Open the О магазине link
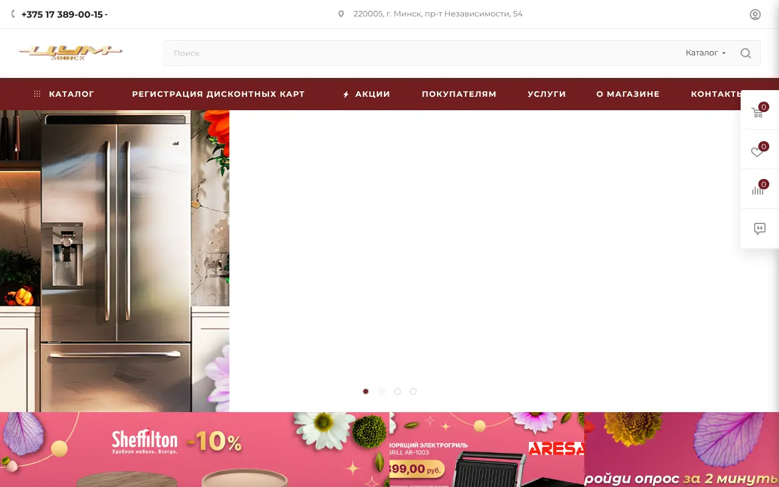 tap(627, 94)
